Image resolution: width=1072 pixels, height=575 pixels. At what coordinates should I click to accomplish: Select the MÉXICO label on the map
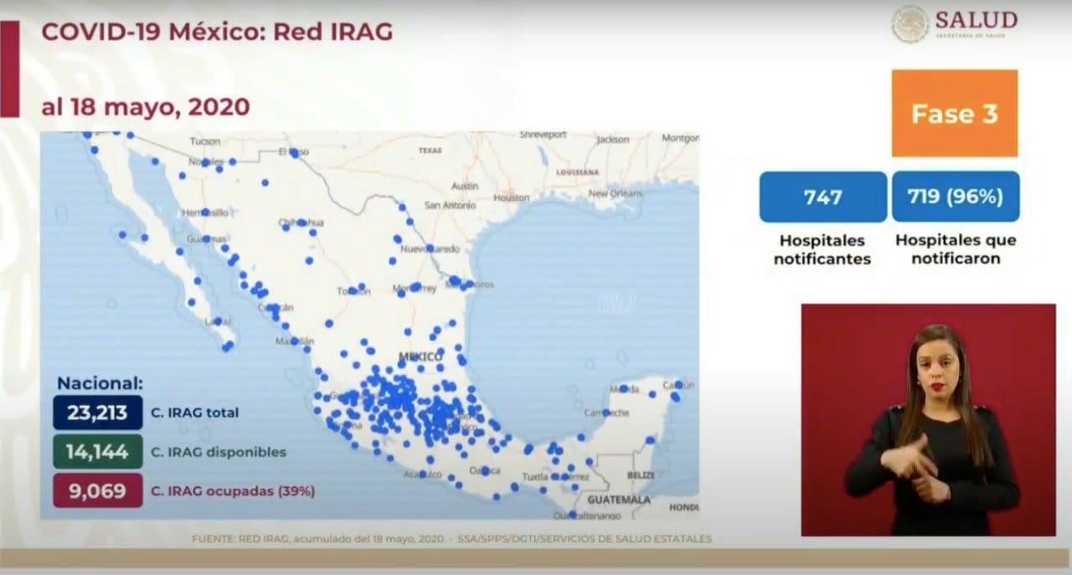tap(420, 357)
